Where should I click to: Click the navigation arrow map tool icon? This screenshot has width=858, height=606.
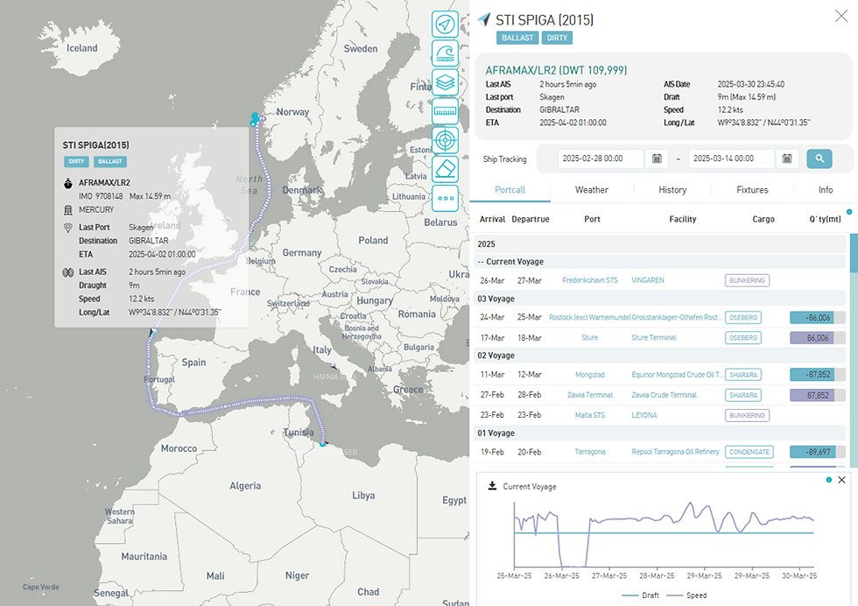point(445,25)
